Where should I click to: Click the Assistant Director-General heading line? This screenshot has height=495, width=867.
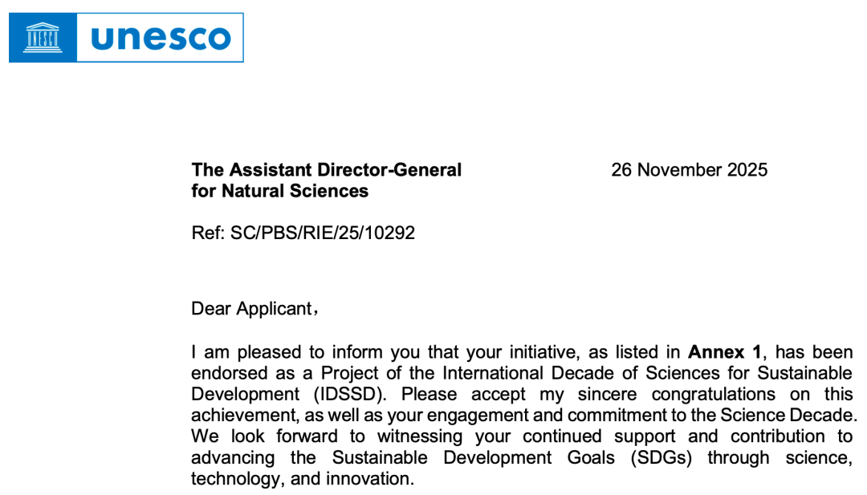pyautogui.click(x=327, y=170)
